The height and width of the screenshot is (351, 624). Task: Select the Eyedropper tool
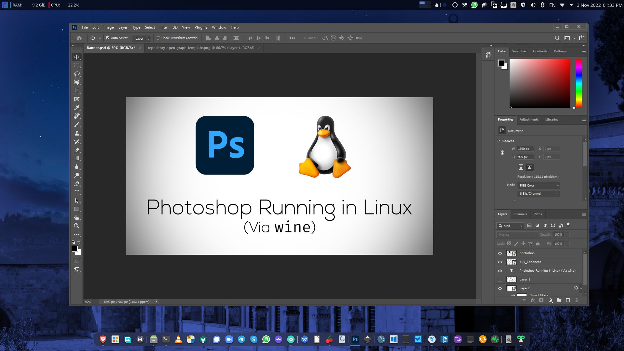pyautogui.click(x=77, y=108)
